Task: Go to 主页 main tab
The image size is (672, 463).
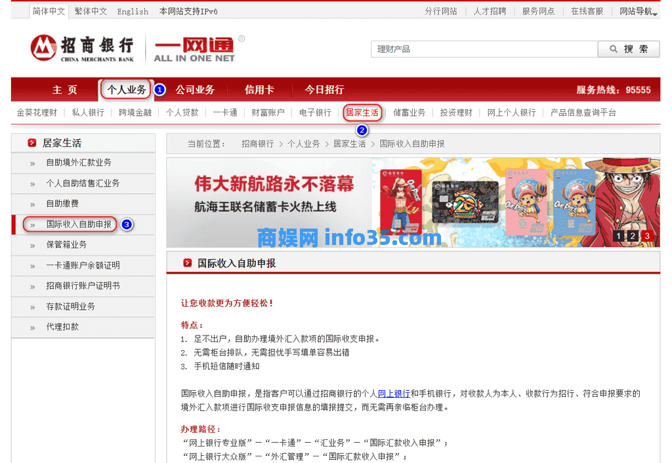Action: point(65,89)
